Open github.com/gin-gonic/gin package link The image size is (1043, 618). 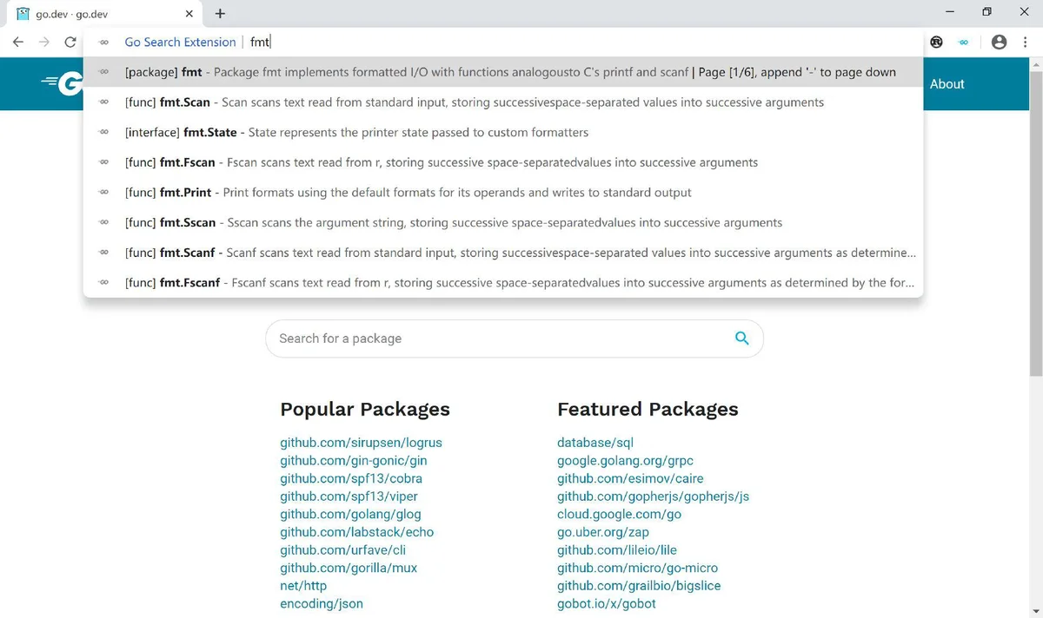(x=353, y=460)
